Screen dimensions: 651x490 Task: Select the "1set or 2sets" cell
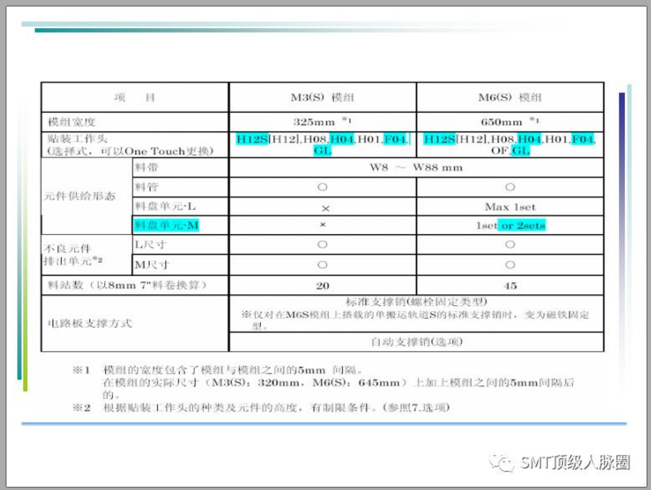[511, 226]
